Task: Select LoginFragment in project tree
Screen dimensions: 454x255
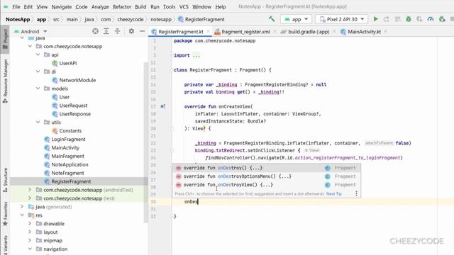Action: pos(68,139)
